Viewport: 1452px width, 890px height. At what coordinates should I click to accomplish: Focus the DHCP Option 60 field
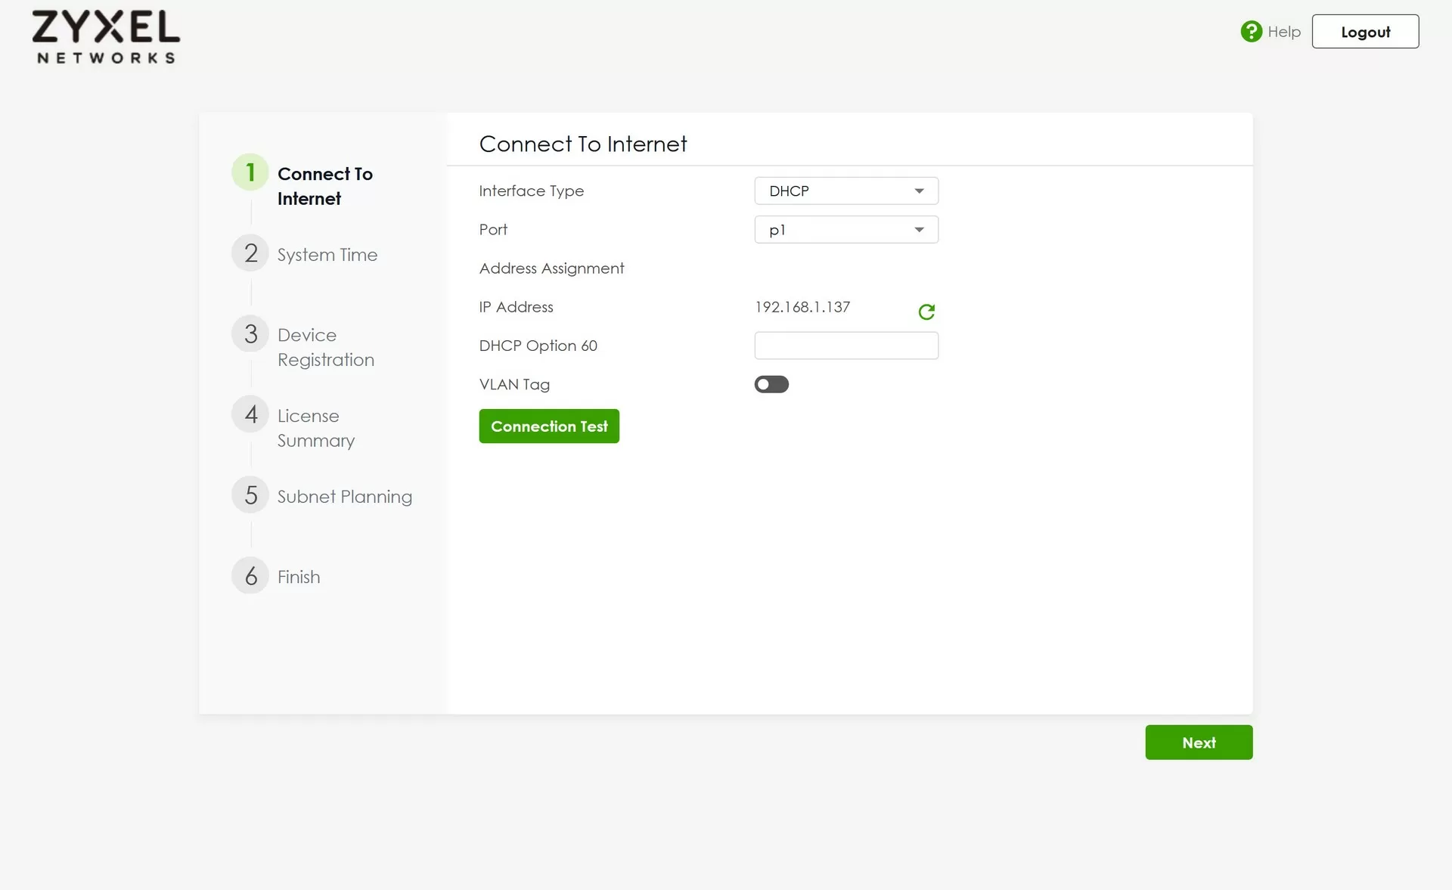point(845,346)
